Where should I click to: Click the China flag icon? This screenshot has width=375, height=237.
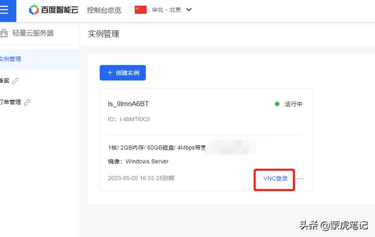141,10
